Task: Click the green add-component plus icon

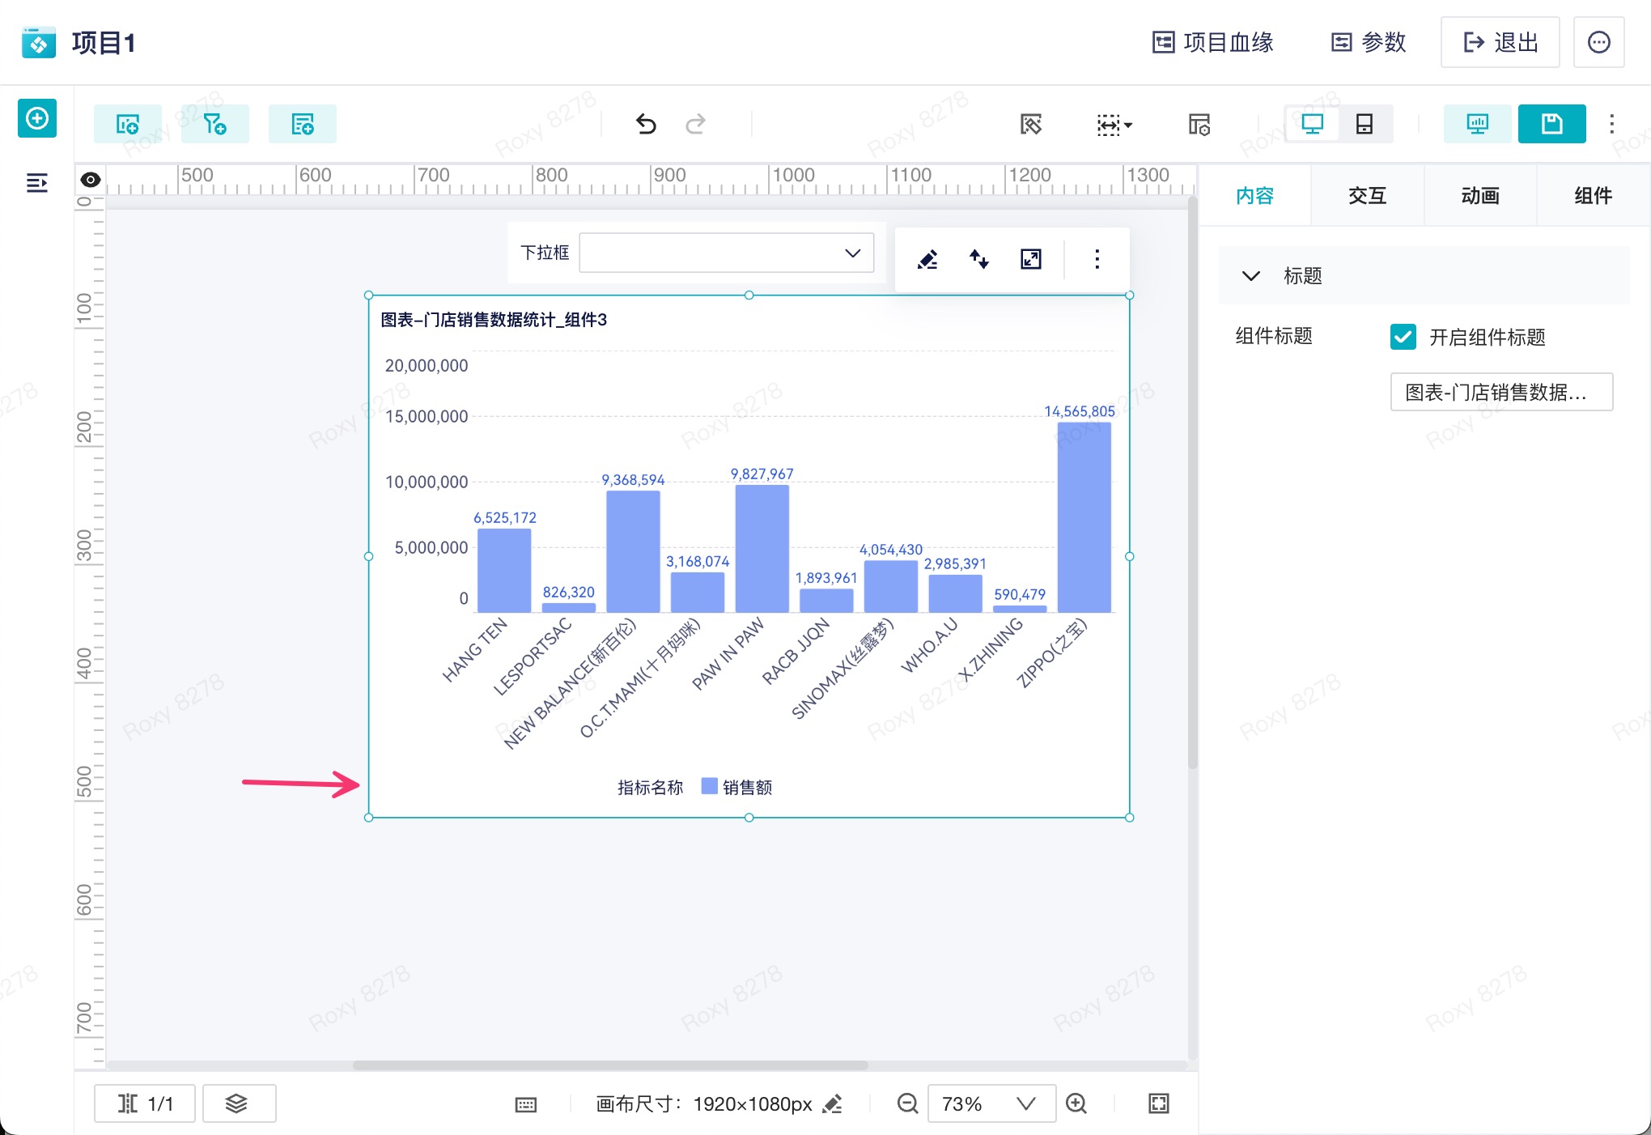Action: coord(37,118)
